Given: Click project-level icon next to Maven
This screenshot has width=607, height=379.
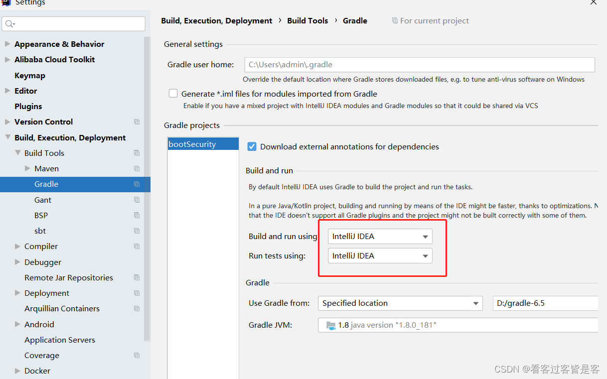Looking at the screenshot, I should click(137, 168).
